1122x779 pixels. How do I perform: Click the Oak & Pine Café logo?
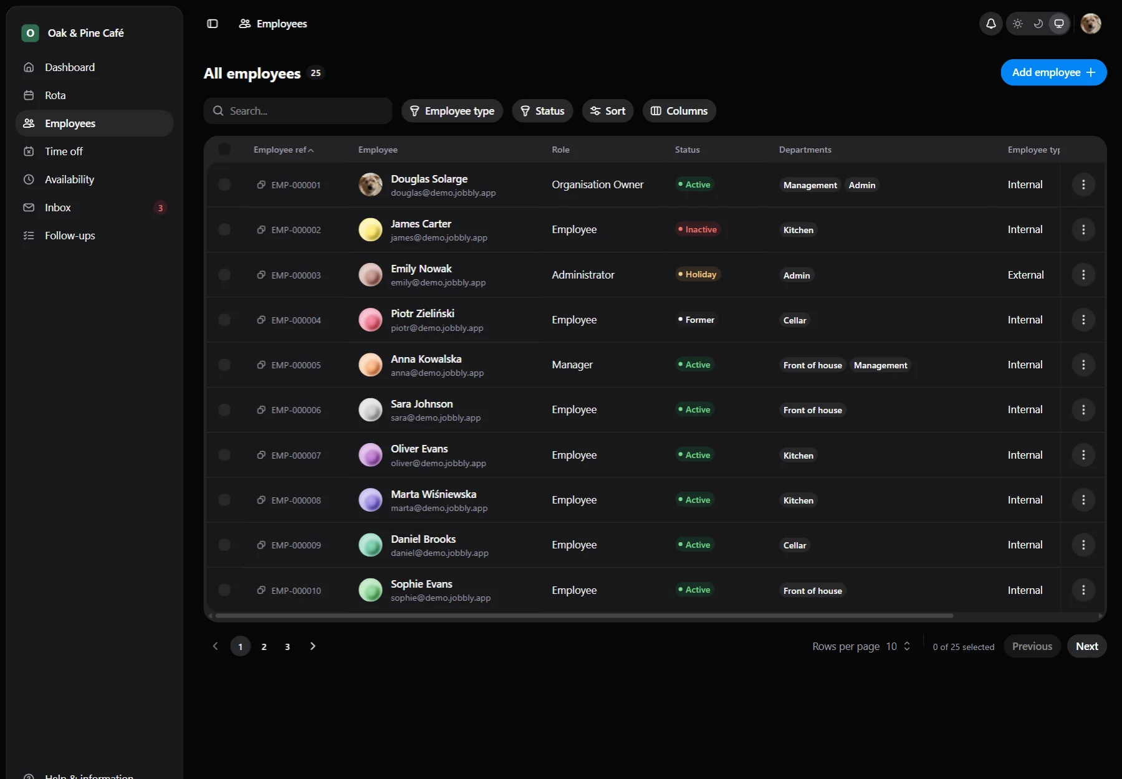pos(30,33)
